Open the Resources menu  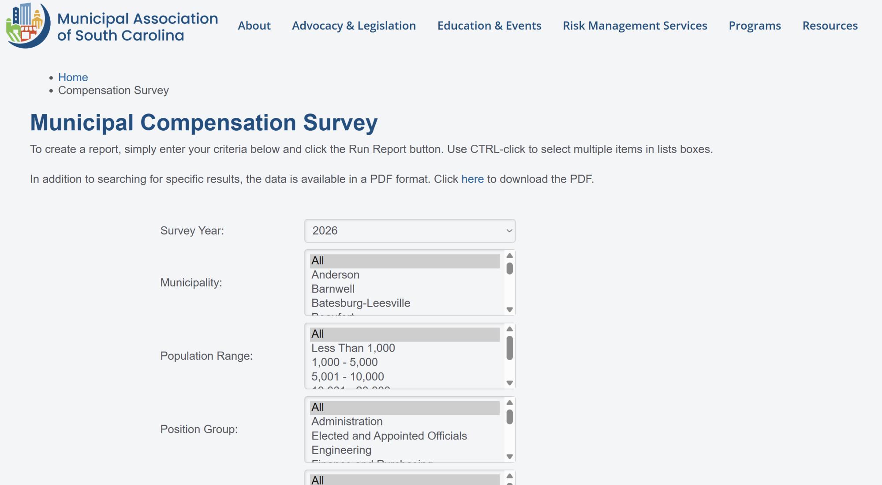point(830,26)
